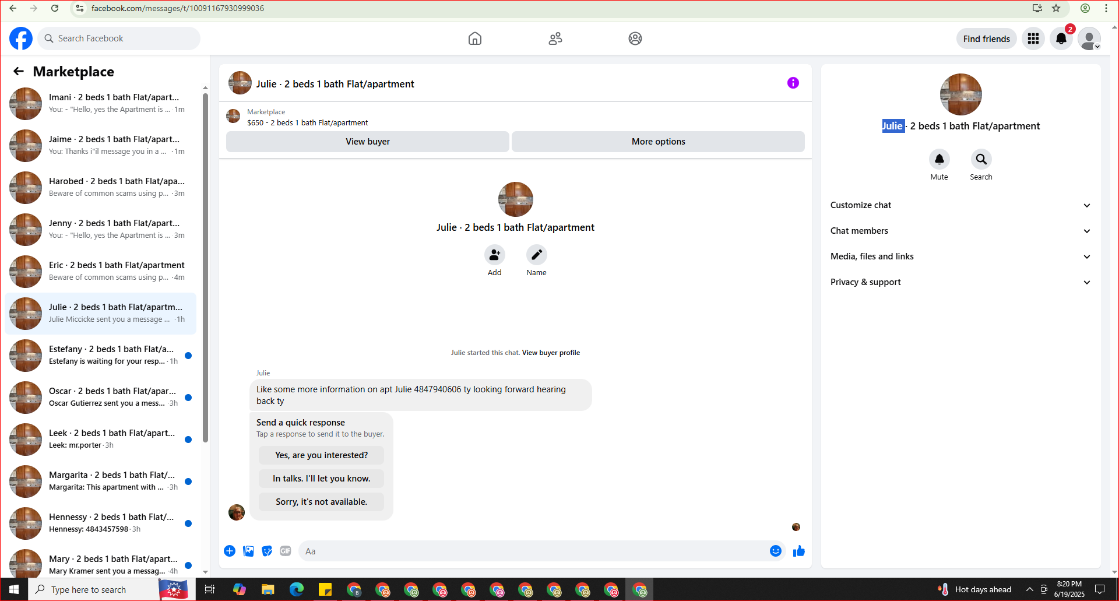Open the Hennessy conversation
Screen dimensions: 1119x601
(100, 523)
